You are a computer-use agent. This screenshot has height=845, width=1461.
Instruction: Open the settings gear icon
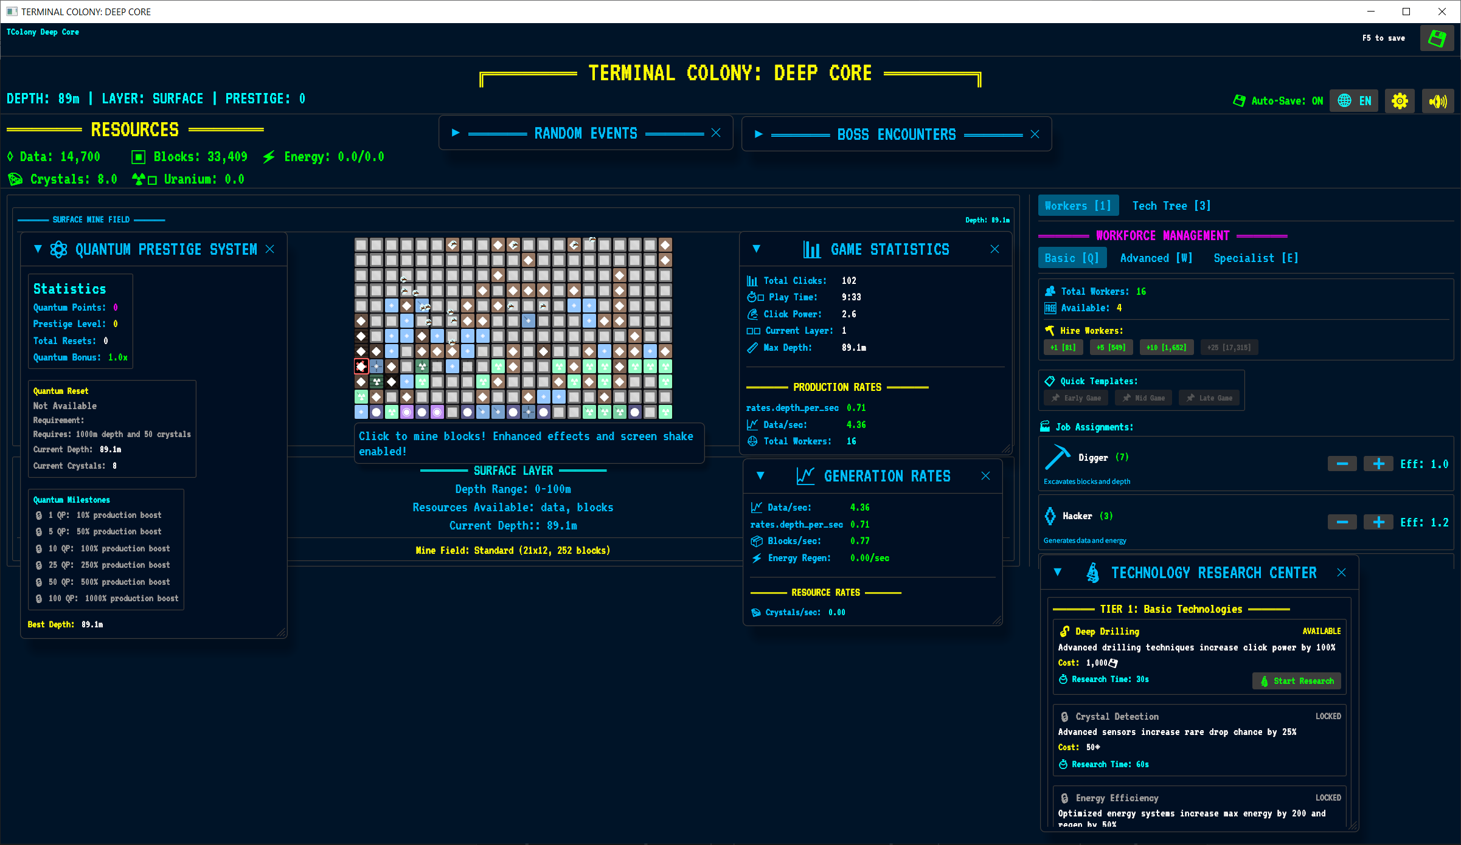(1400, 101)
